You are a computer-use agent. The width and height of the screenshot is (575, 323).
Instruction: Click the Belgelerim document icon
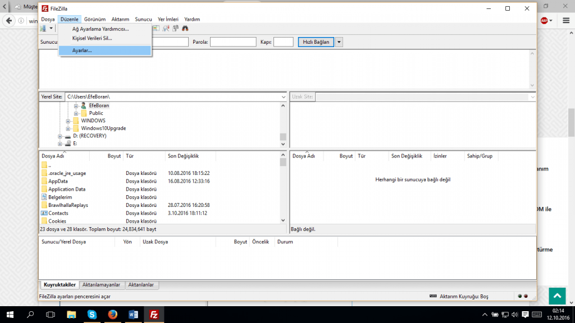click(44, 197)
